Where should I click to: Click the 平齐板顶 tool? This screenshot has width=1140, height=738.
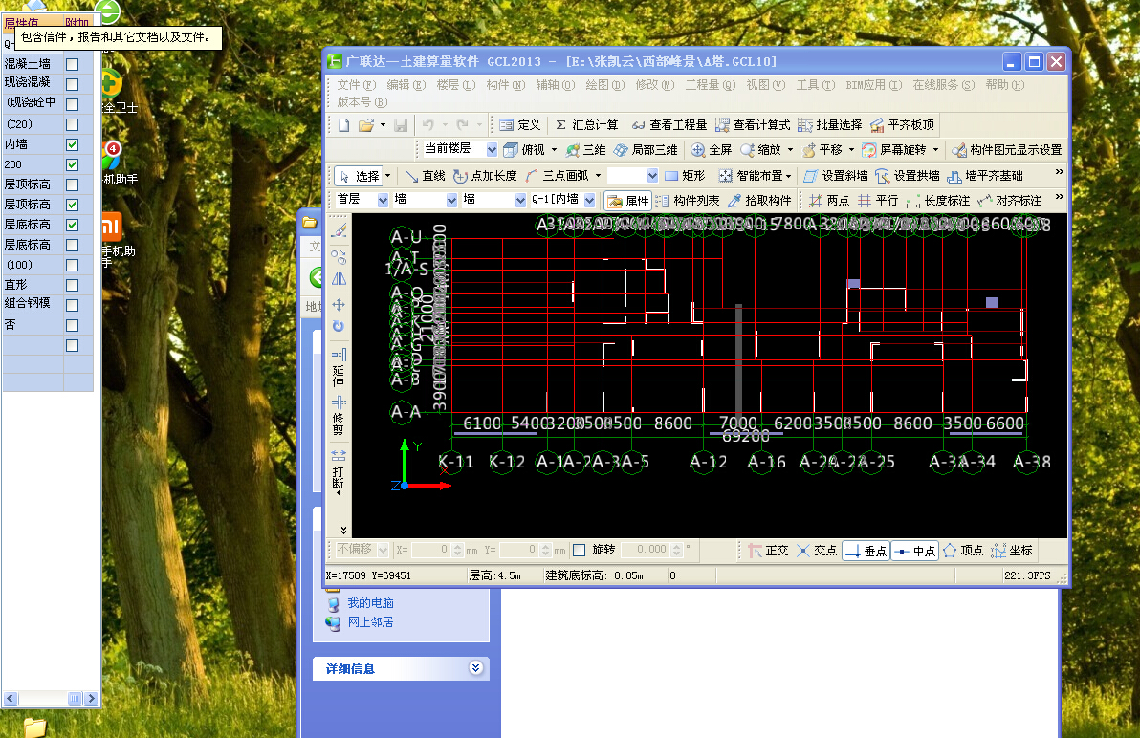coord(902,125)
